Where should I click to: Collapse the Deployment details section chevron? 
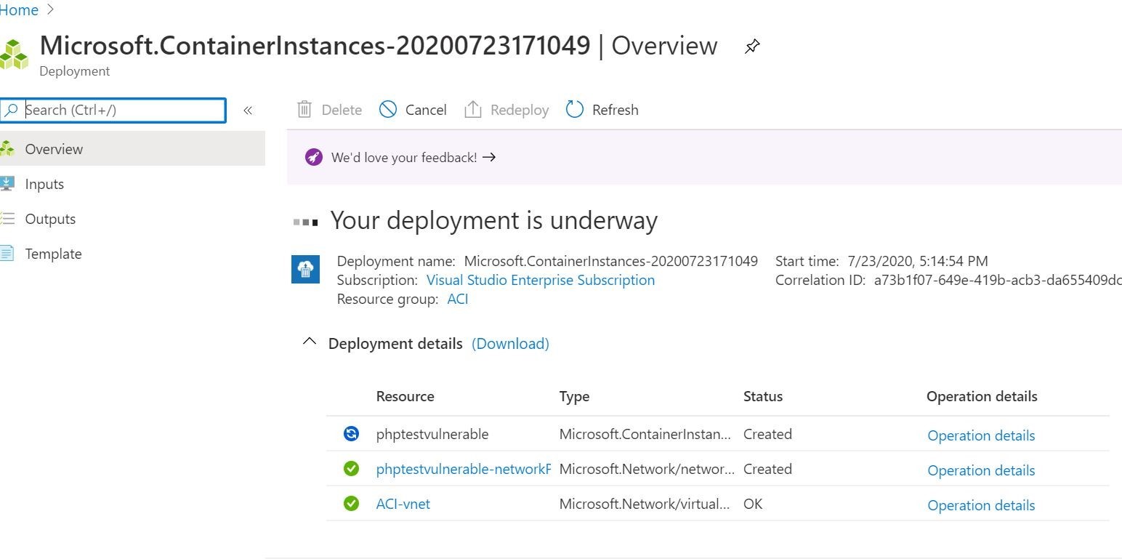point(310,342)
